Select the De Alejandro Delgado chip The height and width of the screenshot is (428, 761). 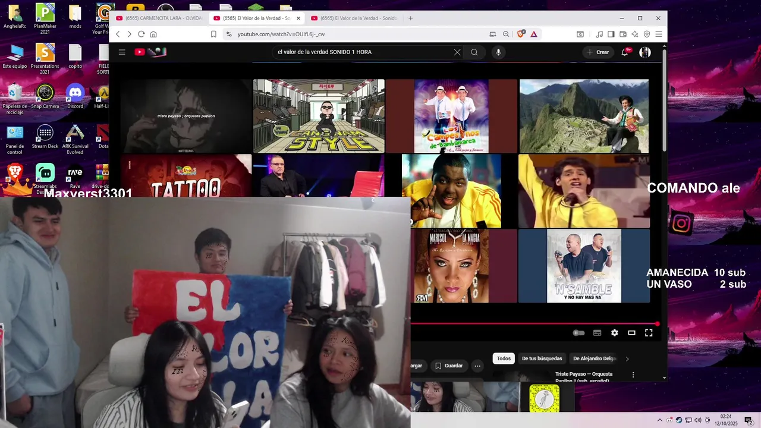coord(595,358)
